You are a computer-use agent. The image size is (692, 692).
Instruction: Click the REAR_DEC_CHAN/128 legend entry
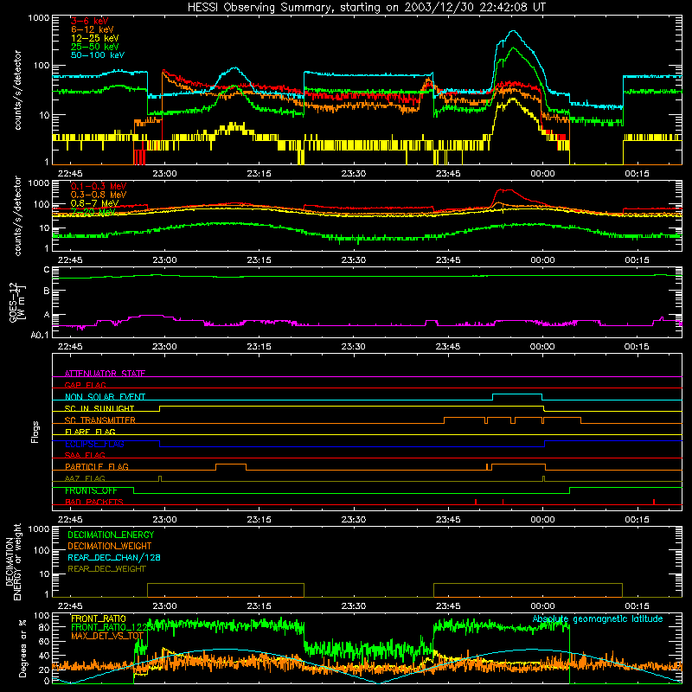tap(114, 557)
